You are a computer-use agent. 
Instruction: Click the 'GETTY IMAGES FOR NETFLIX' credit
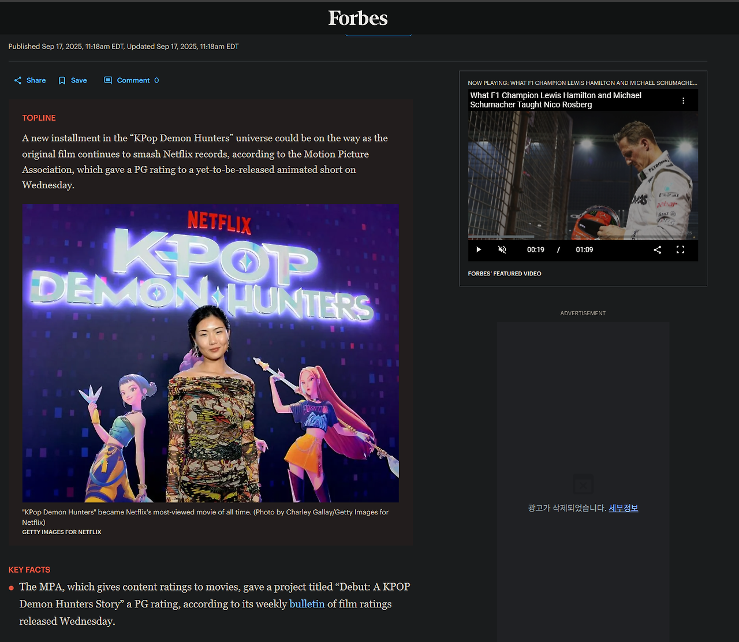point(62,532)
